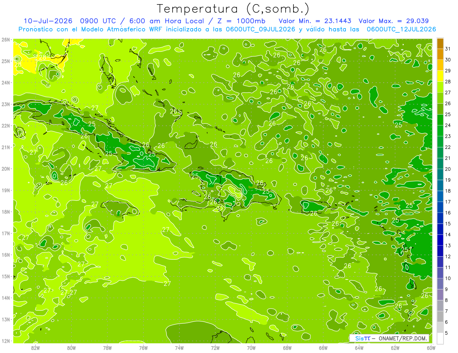Screen dimensions: 458x353
Task: Click the '68W' longitude axis label
Action: [287, 348]
